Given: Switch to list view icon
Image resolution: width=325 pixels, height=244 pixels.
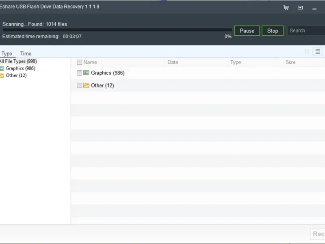Looking at the screenshot, I should (318, 52).
